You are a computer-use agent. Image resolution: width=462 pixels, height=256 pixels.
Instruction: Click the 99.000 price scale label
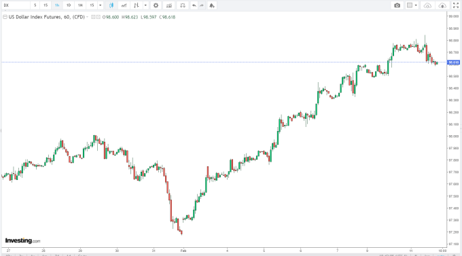[454, 16]
